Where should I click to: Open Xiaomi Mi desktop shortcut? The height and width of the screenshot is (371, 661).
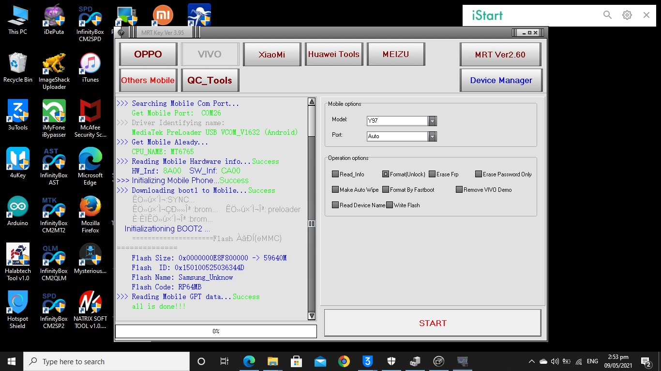[163, 15]
